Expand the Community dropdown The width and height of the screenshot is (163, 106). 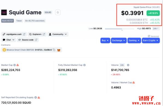pos(58,34)
